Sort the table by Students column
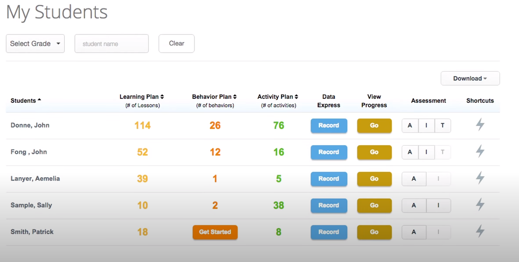The image size is (519, 262). coord(26,101)
